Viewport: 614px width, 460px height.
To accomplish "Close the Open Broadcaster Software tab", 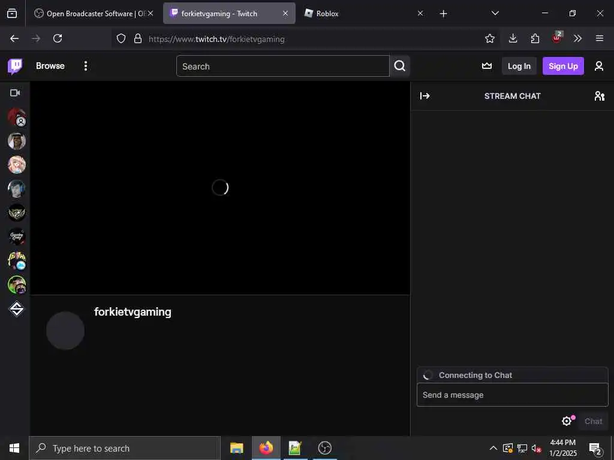I will tap(151, 13).
